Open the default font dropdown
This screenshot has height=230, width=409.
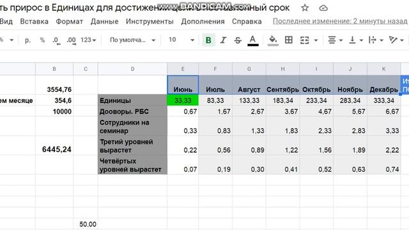pyautogui.click(x=132, y=40)
